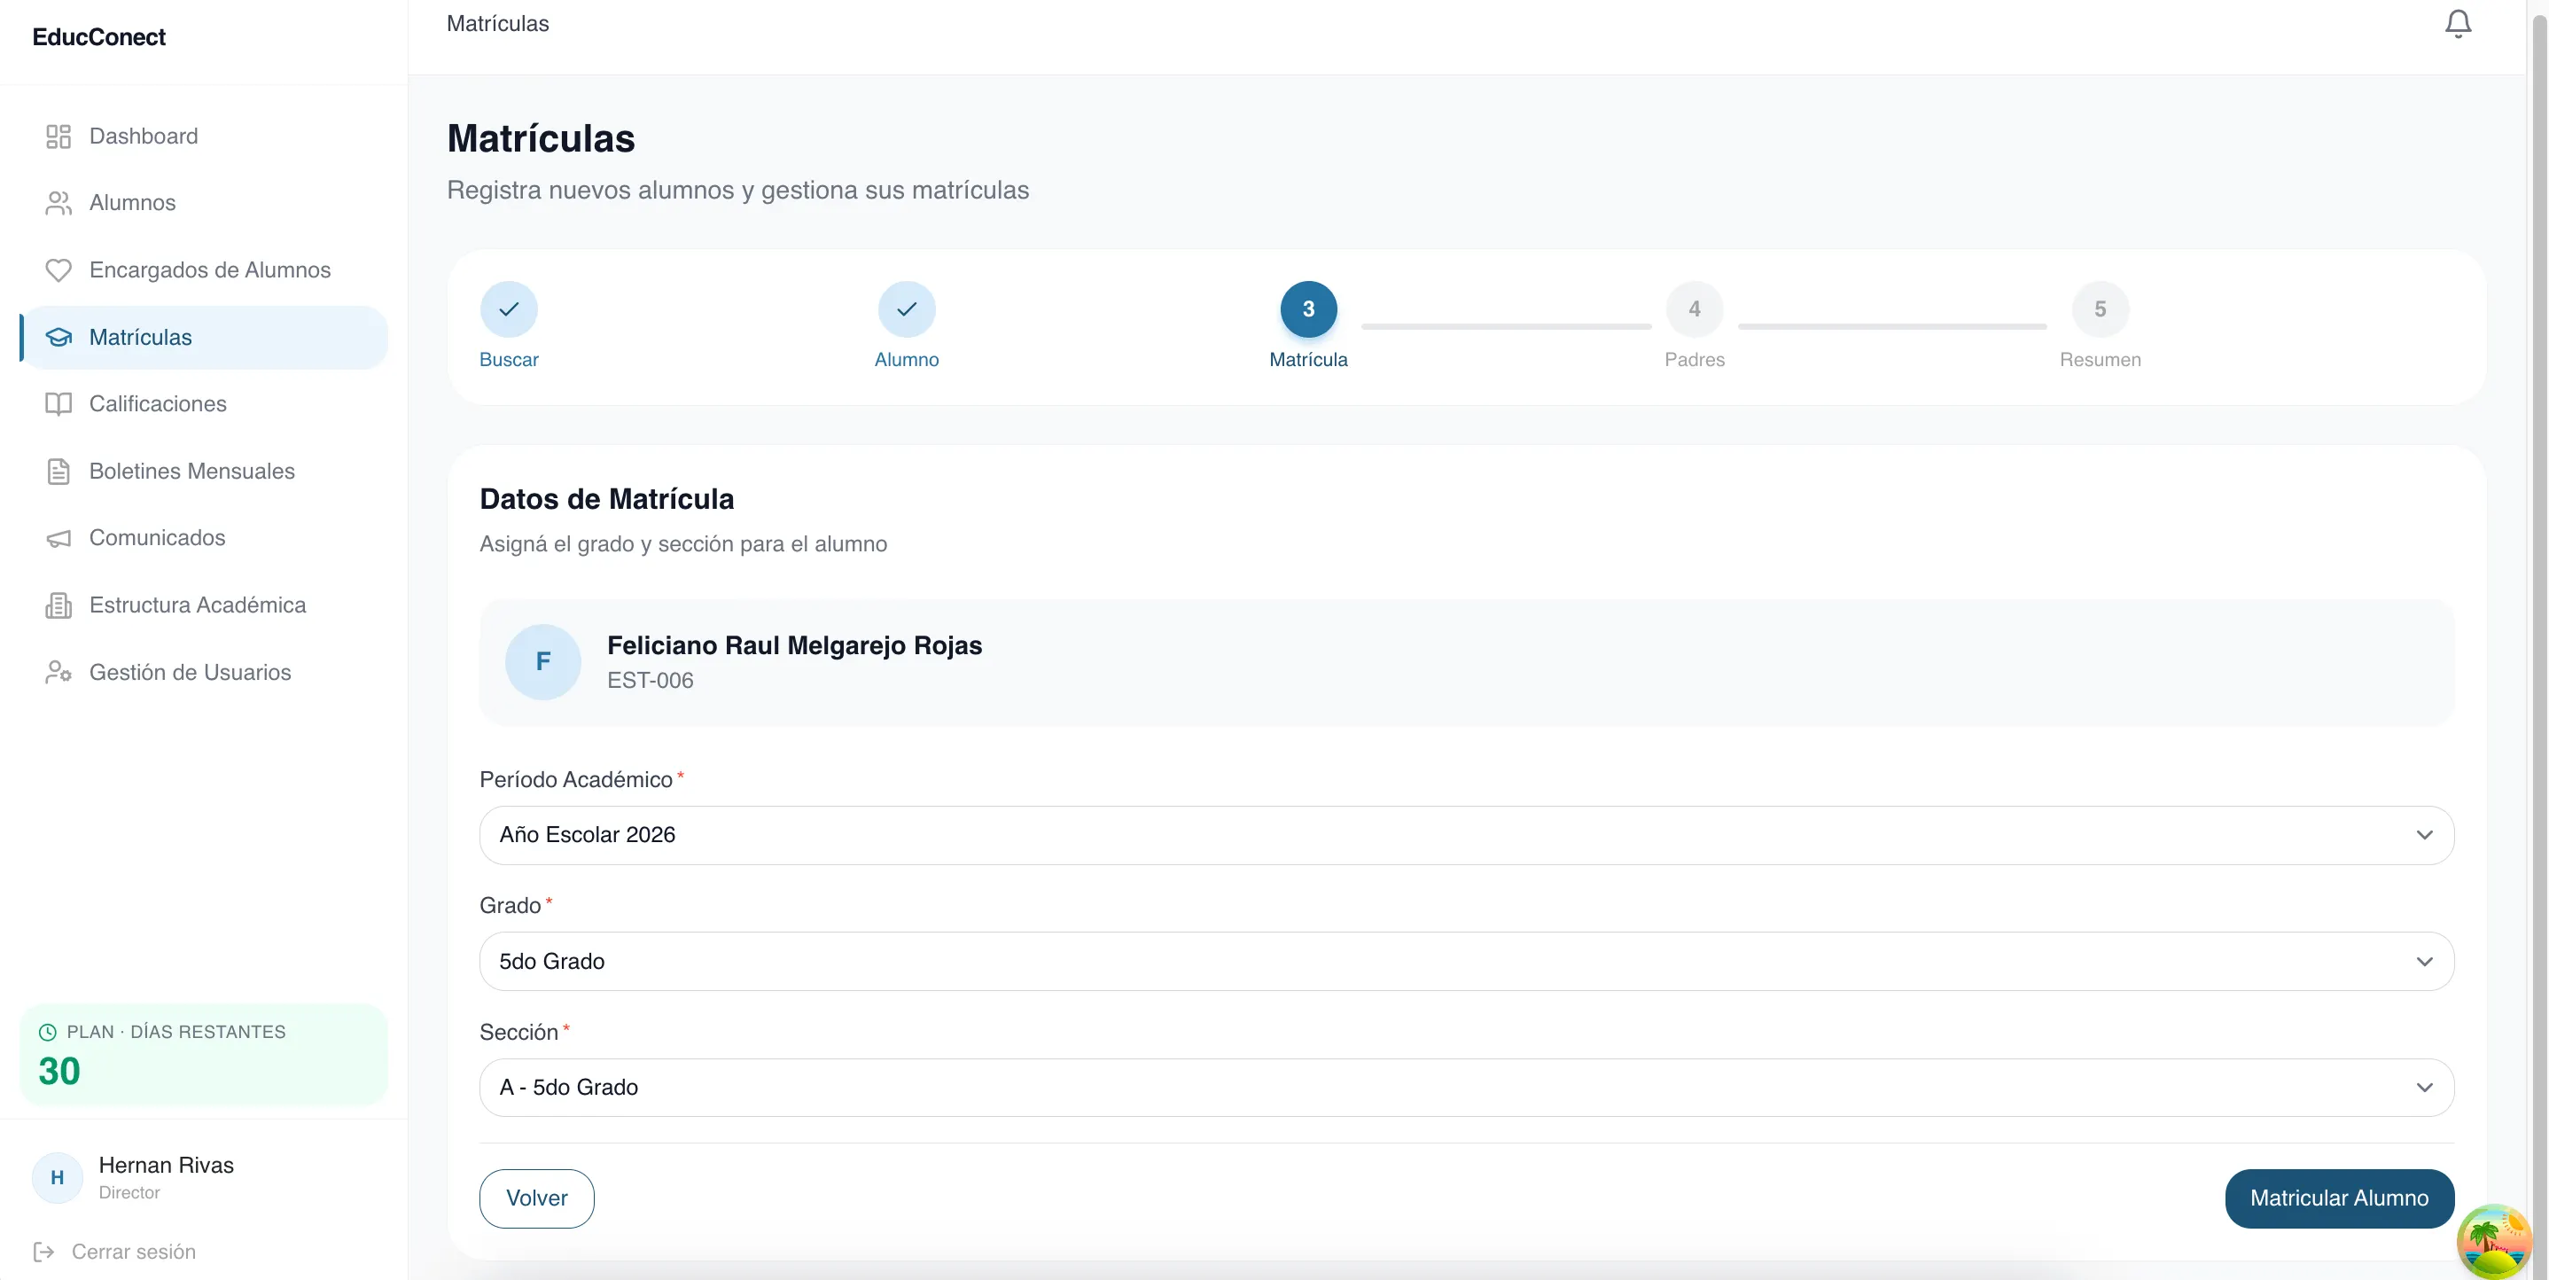Click the Encargados de Alumnos heart icon
This screenshot has width=2549, height=1280.
point(58,270)
